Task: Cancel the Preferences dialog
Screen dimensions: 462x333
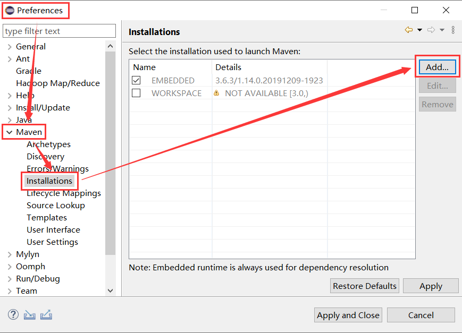Action: 421,315
